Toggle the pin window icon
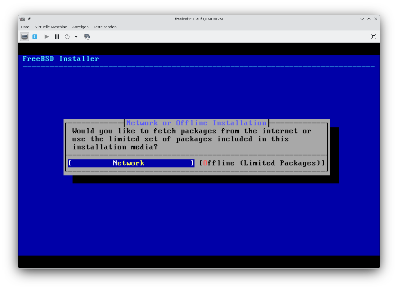The height and width of the screenshot is (290, 398). (29, 19)
